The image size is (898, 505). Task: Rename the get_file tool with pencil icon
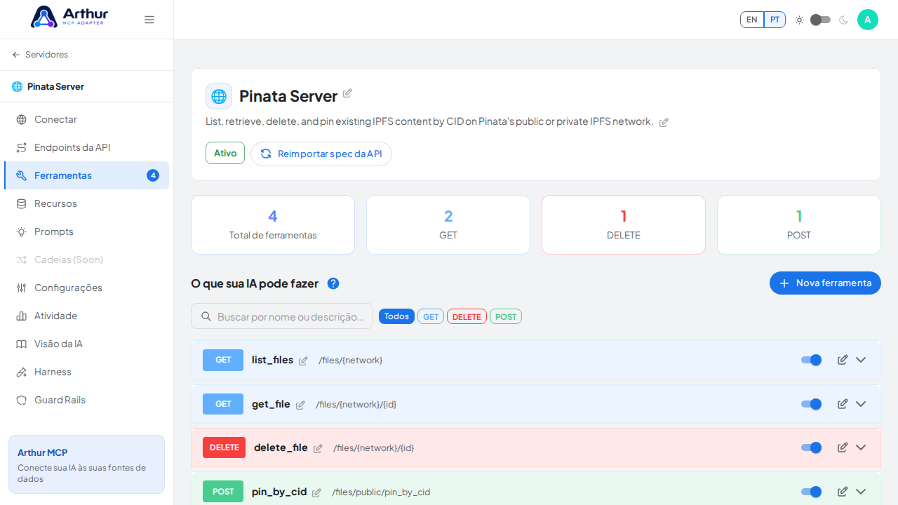click(x=300, y=405)
